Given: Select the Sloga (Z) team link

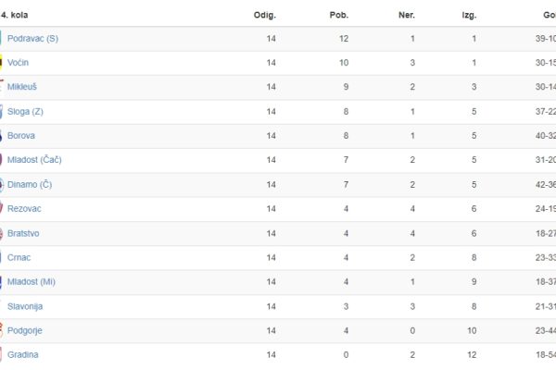Looking at the screenshot, I should 25,112.
